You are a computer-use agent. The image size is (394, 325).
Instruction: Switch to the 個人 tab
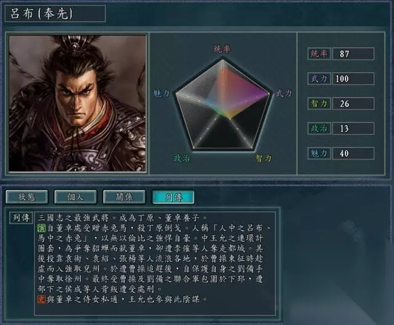[x=75, y=197]
